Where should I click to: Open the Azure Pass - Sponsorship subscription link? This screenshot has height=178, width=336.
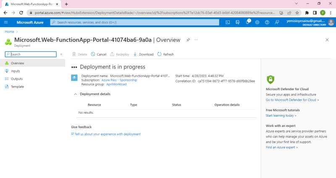(119, 80)
